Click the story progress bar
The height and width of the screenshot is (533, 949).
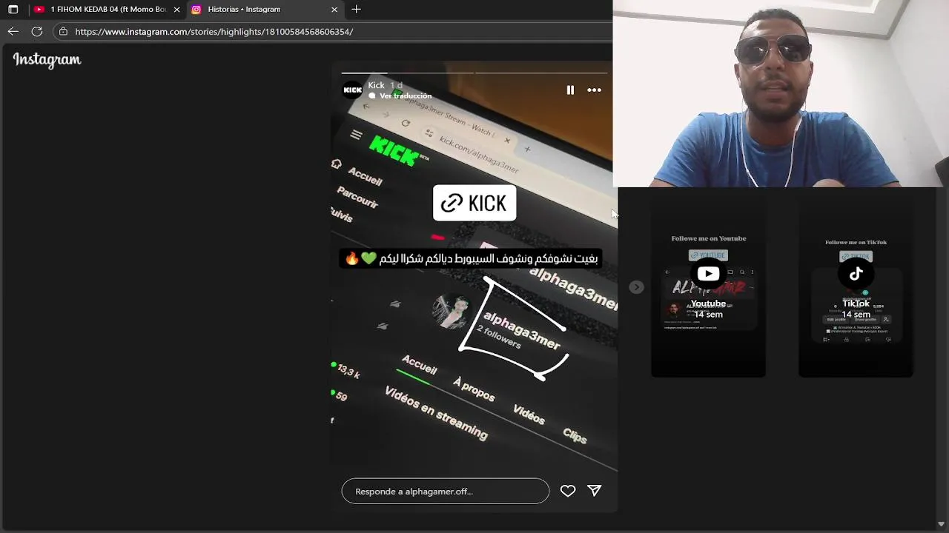474,73
